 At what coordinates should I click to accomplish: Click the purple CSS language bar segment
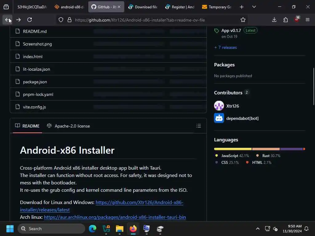291,149
